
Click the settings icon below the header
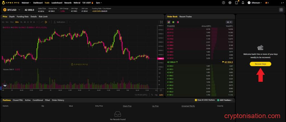coord(281,9)
